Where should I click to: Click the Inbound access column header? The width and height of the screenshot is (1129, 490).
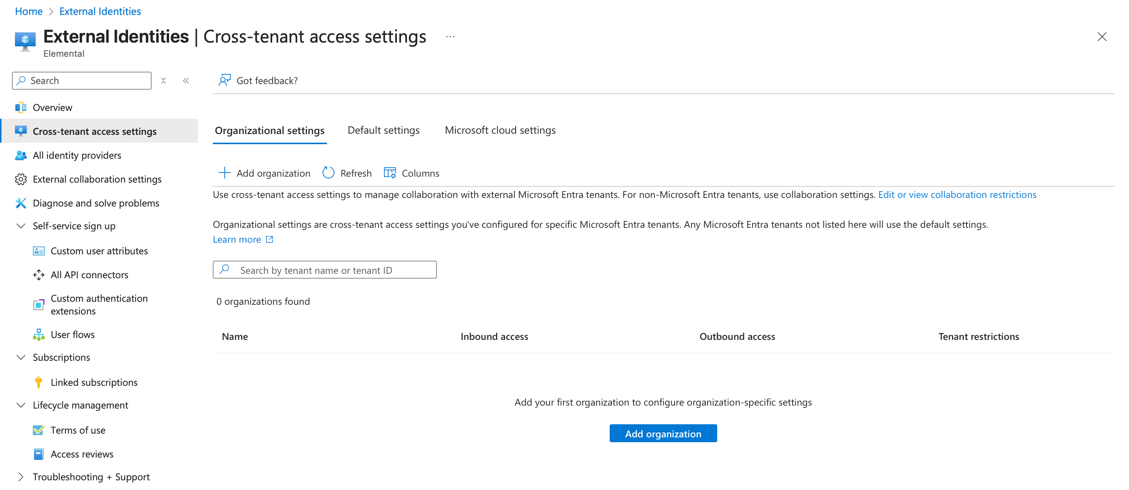(494, 337)
